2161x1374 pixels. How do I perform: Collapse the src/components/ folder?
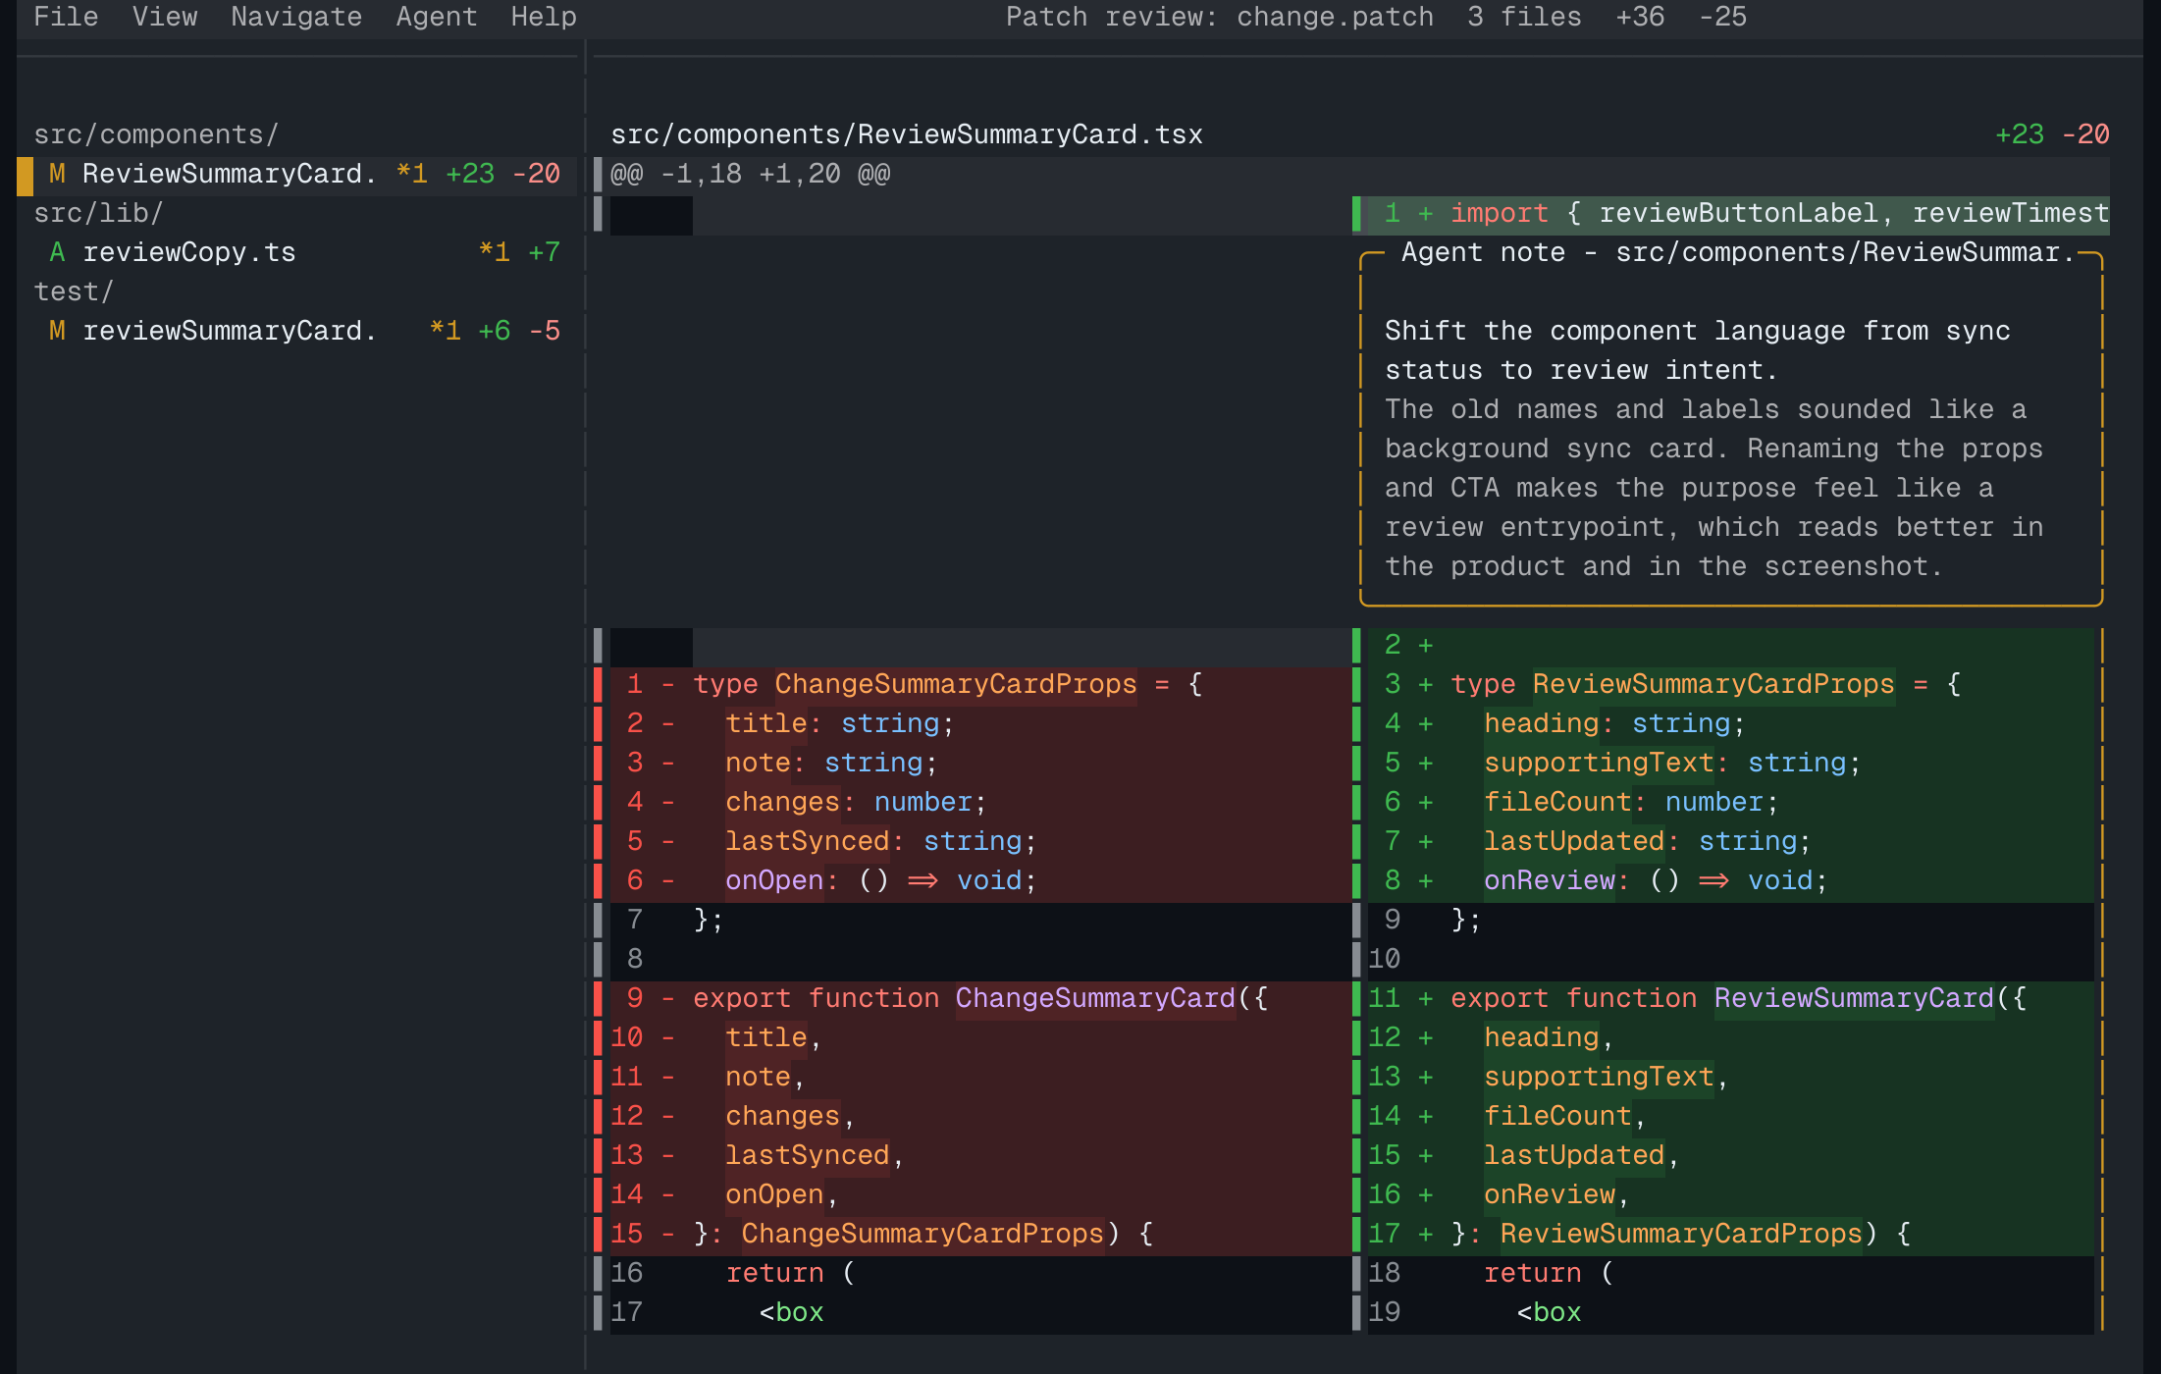click(156, 134)
